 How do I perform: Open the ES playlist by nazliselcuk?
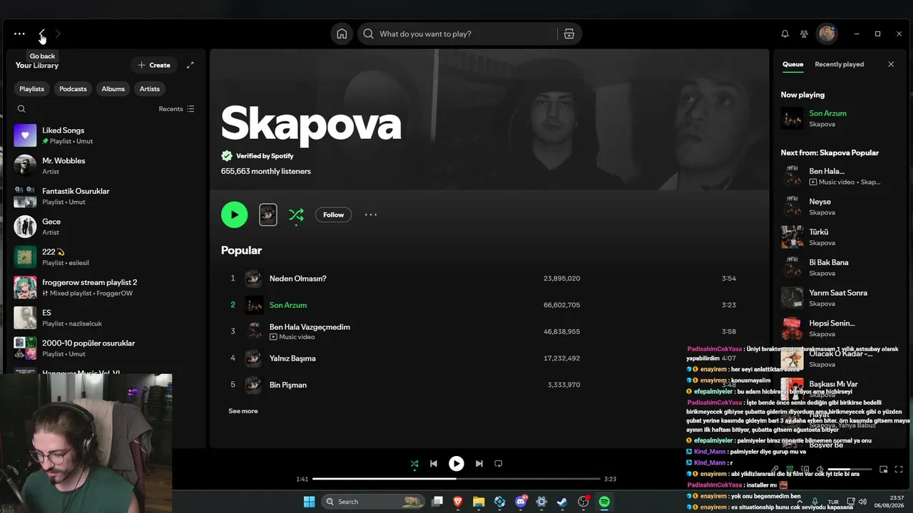(x=104, y=318)
